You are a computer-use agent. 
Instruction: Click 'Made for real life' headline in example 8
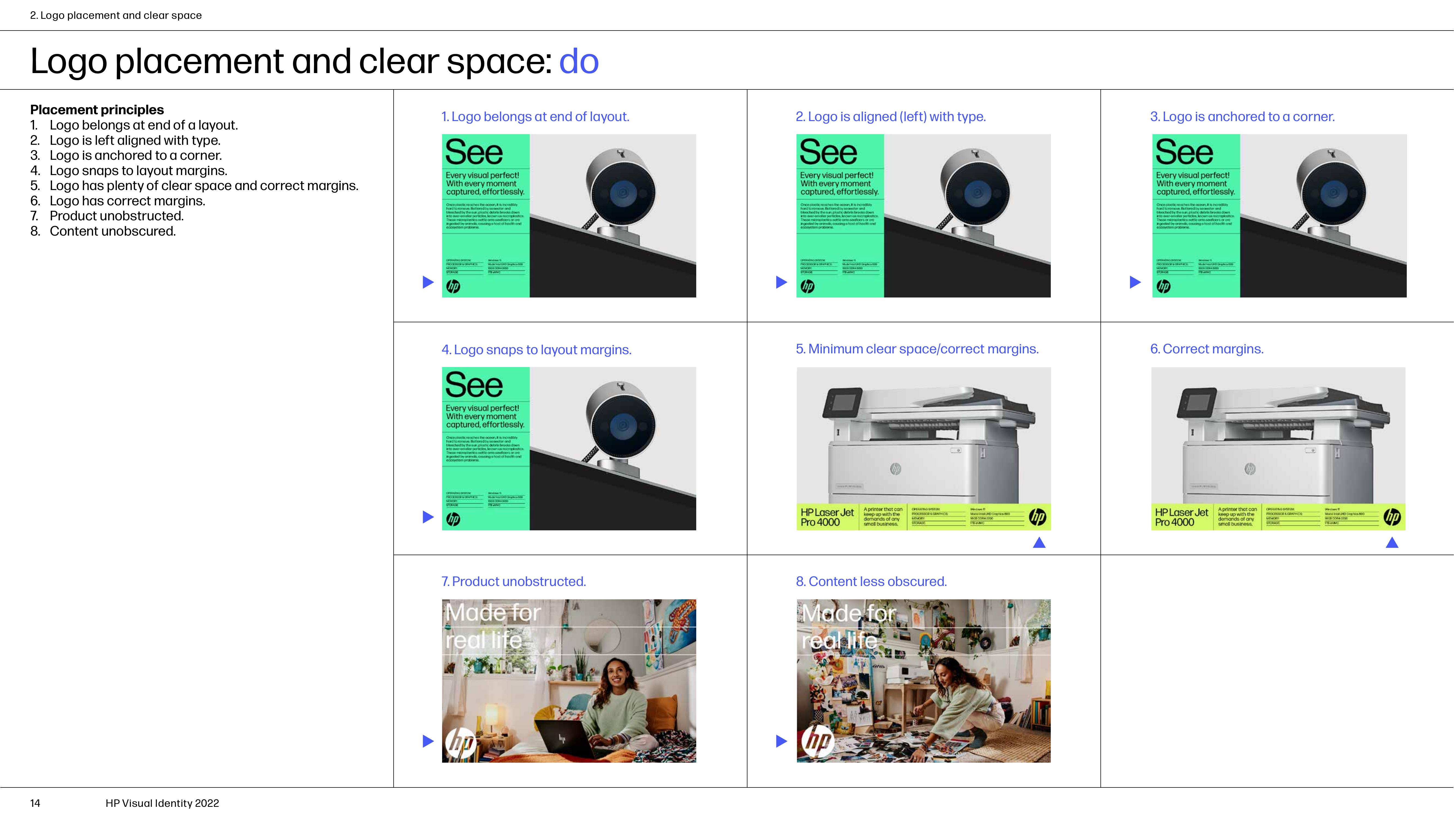click(x=848, y=627)
